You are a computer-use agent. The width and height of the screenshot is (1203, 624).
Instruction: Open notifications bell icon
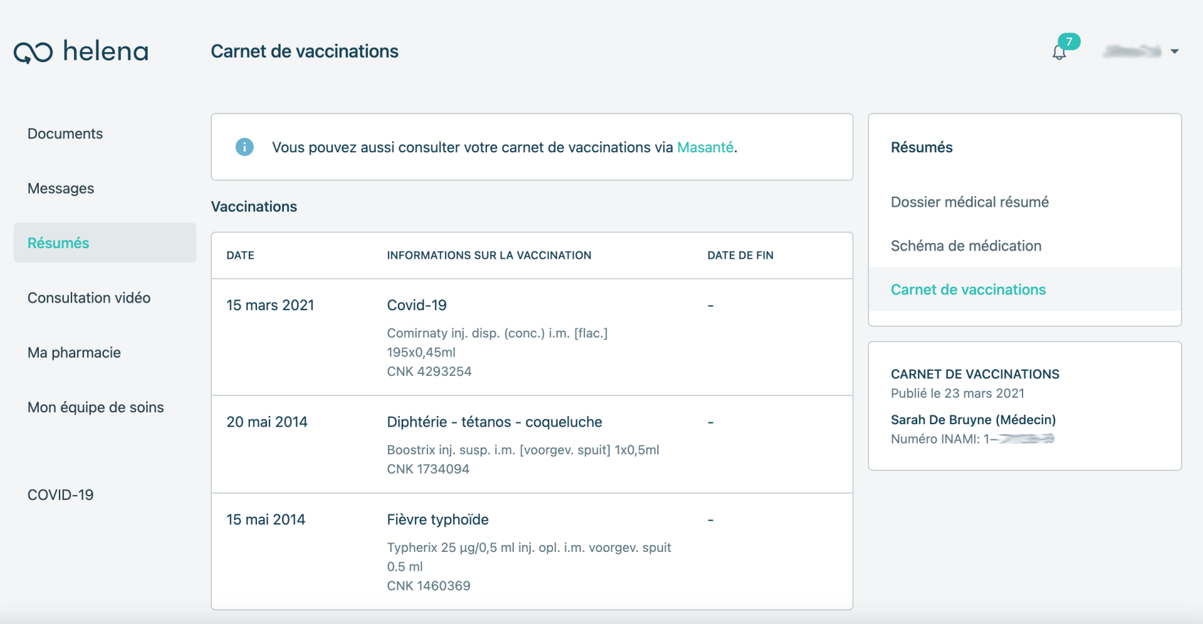click(1059, 53)
